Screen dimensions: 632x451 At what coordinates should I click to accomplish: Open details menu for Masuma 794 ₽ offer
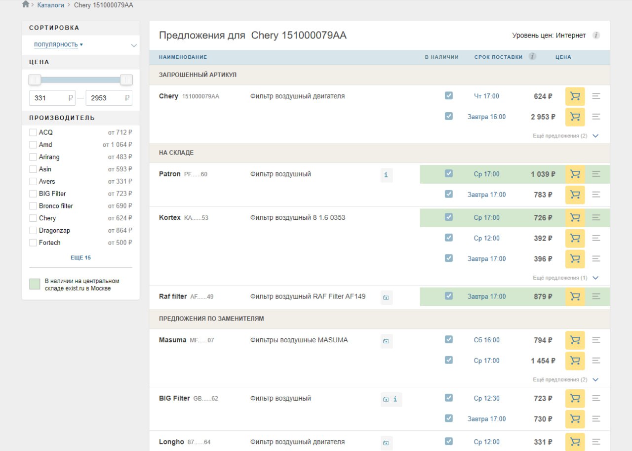pos(596,340)
